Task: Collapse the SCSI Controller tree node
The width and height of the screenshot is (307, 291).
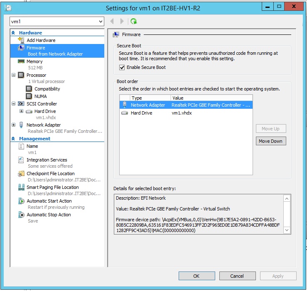Action: (x=14, y=103)
